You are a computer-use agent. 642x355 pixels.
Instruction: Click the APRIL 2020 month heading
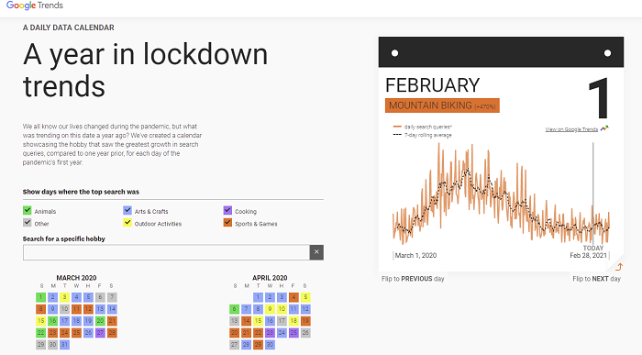[270, 278]
